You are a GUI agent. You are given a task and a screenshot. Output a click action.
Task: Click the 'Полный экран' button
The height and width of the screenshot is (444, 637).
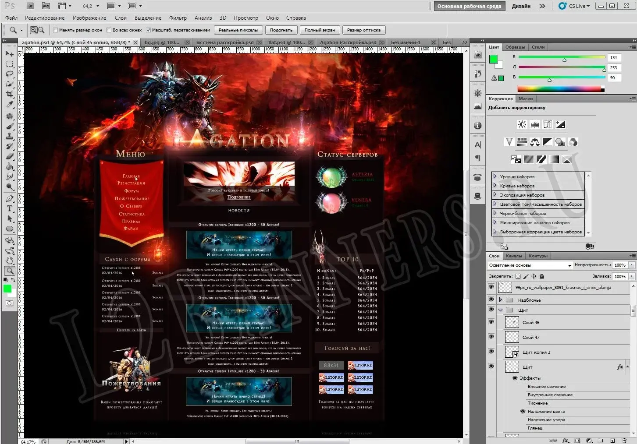coord(320,30)
